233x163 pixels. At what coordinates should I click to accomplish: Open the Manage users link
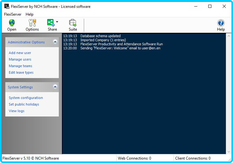tap(20, 59)
